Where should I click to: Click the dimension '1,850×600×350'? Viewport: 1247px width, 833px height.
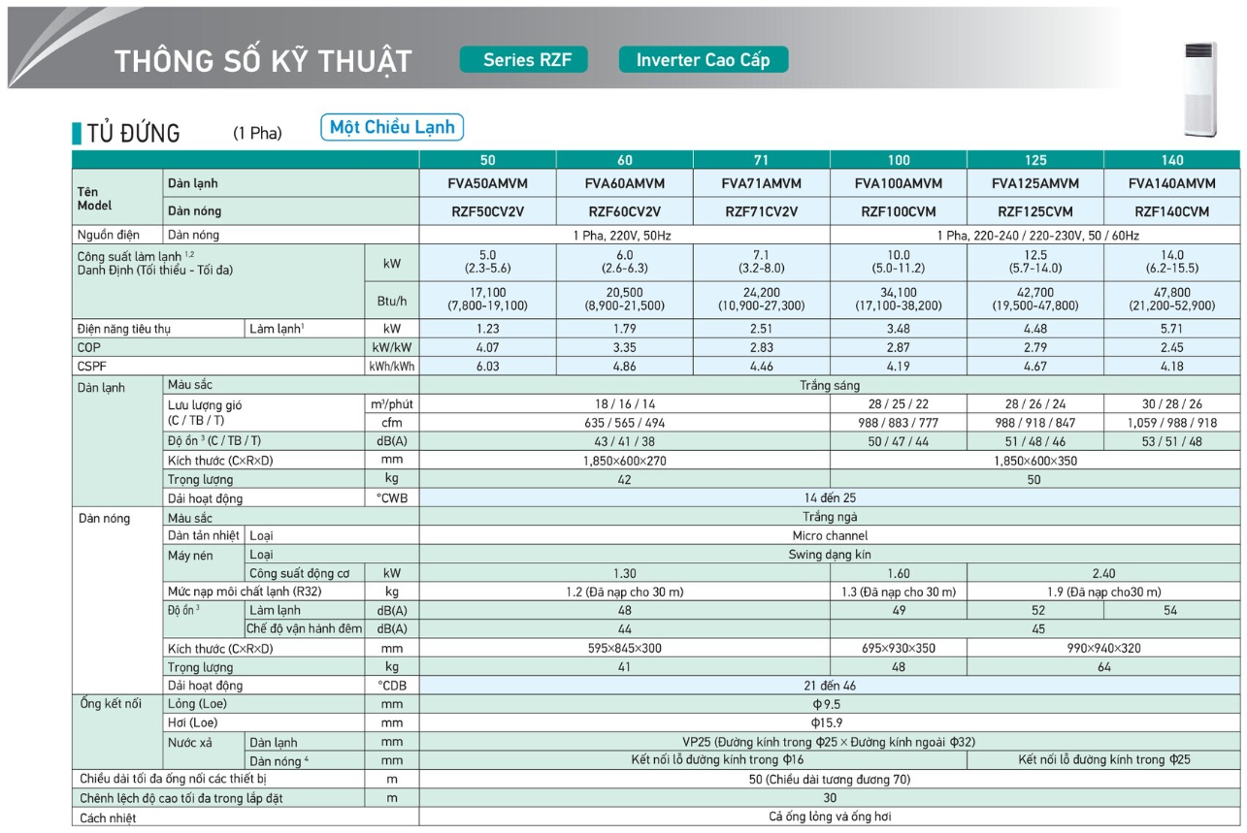1034,461
